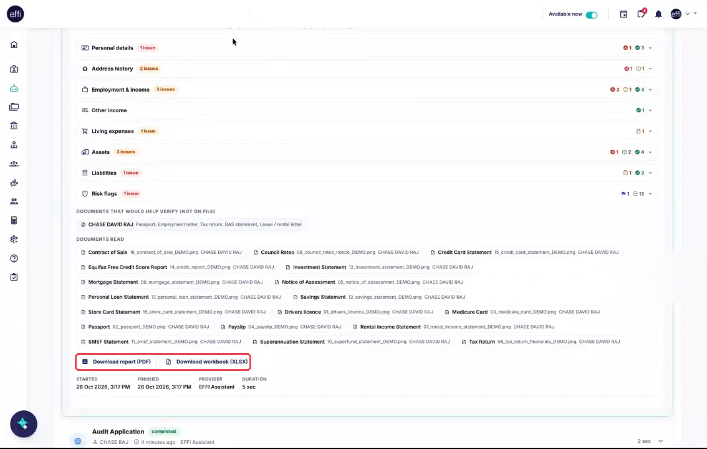Expand the Assets row chevron
This screenshot has height=449, width=707.
(x=650, y=152)
